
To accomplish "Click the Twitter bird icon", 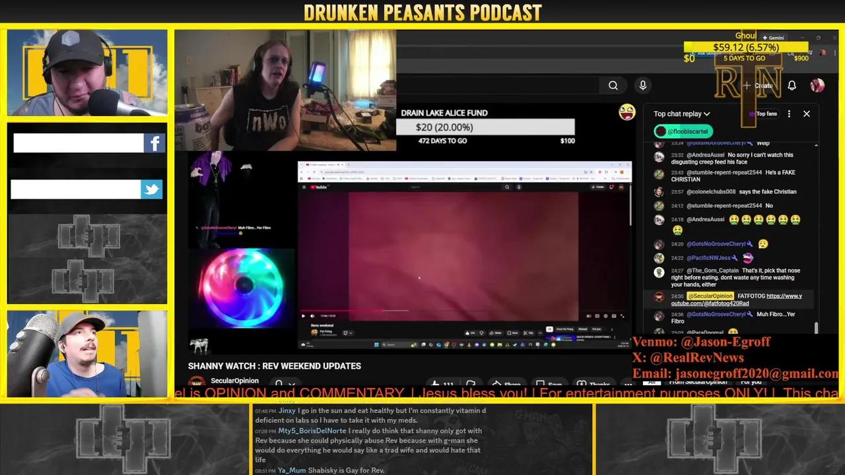I will pos(151,189).
